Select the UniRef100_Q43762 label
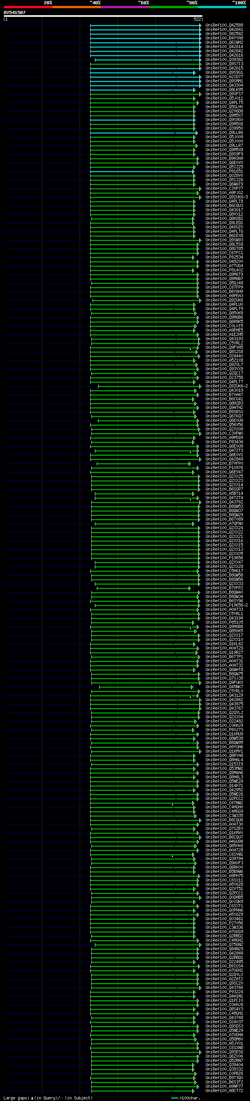 click(x=224, y=502)
